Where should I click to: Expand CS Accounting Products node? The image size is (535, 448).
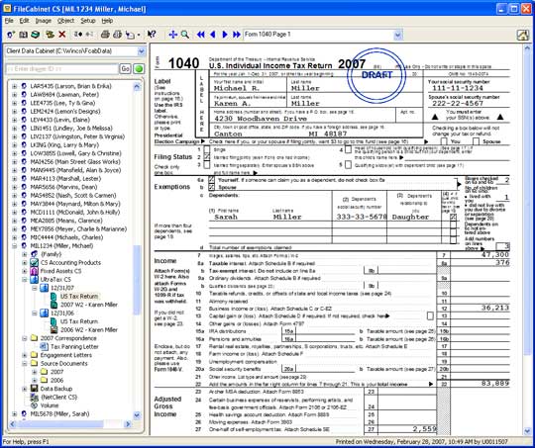click(25, 263)
